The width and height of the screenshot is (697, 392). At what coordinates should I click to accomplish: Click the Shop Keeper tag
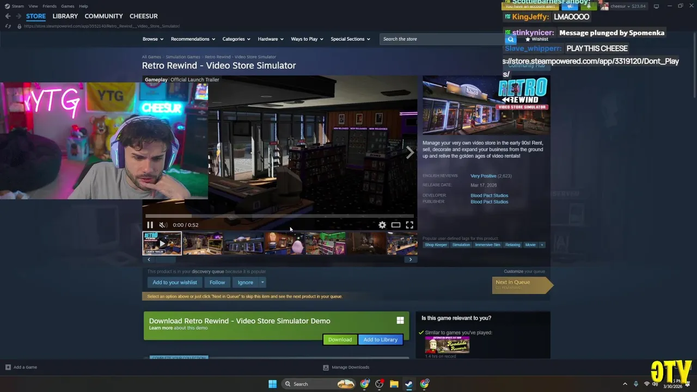pos(436,245)
